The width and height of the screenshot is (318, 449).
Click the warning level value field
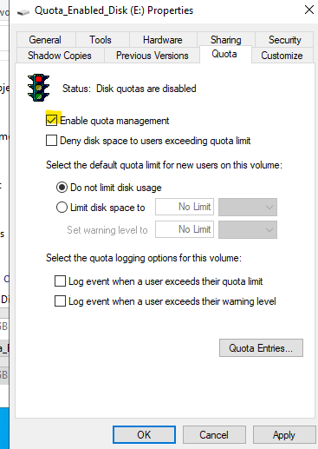(185, 229)
